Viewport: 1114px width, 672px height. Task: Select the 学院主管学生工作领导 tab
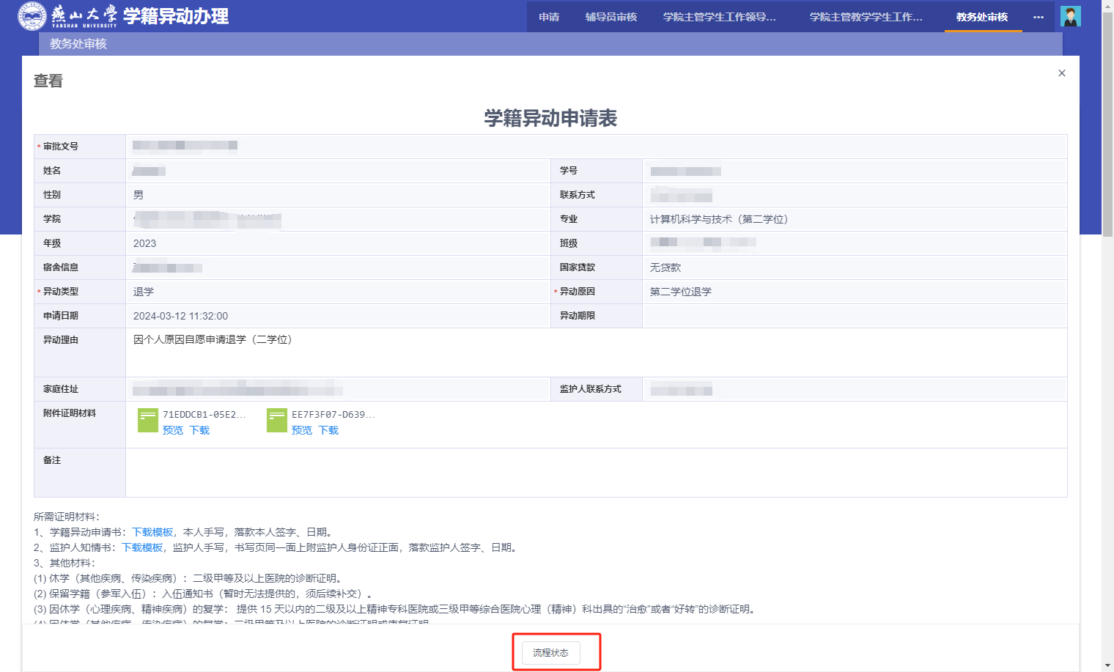(719, 17)
